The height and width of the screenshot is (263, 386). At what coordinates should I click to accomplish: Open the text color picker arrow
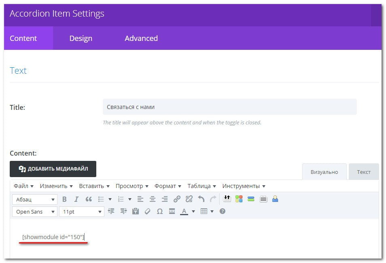[x=193, y=212]
